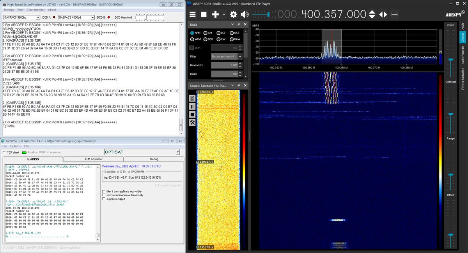Select WFM demodulation mode
Image resolution: width=468 pixels, height=253 pixels.
196,39
